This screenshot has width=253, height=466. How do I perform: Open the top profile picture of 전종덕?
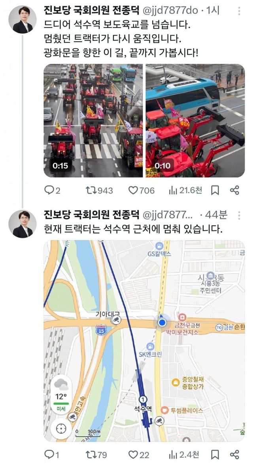[23, 19]
